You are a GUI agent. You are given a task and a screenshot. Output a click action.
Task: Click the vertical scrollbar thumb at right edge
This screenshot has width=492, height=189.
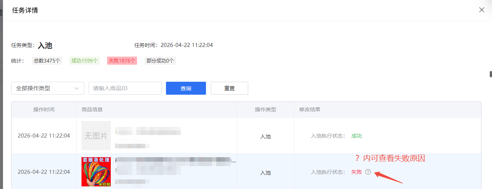point(491,74)
